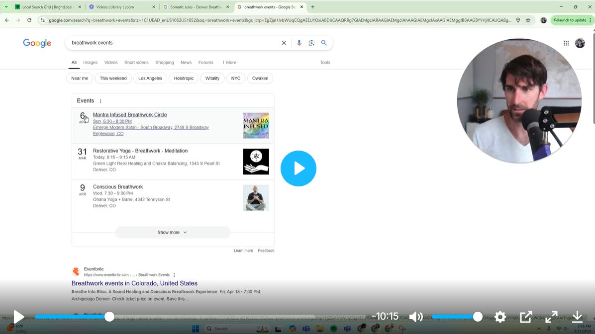Viewport: 595px width, 334px height.
Task: Open Events panel three-dot options
Action: (x=100, y=101)
